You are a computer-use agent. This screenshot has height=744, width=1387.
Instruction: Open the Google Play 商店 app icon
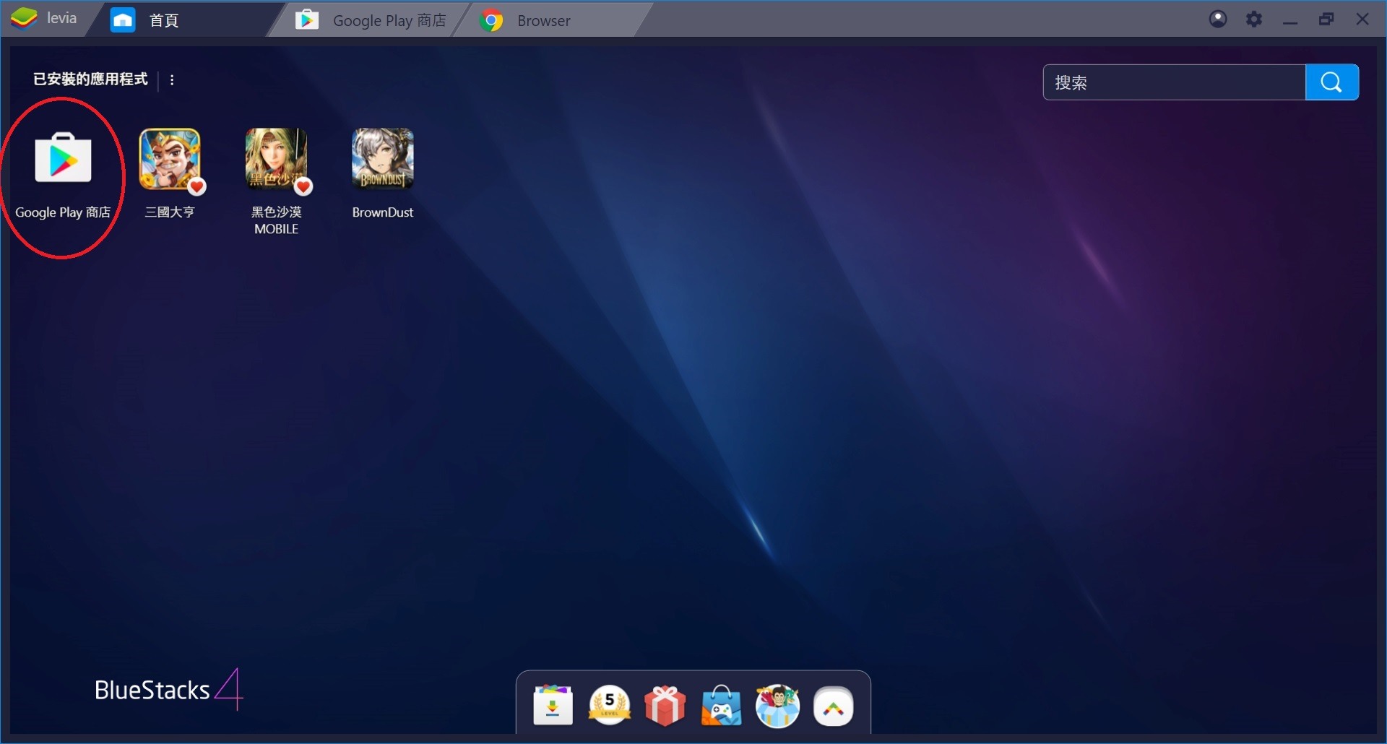63,159
